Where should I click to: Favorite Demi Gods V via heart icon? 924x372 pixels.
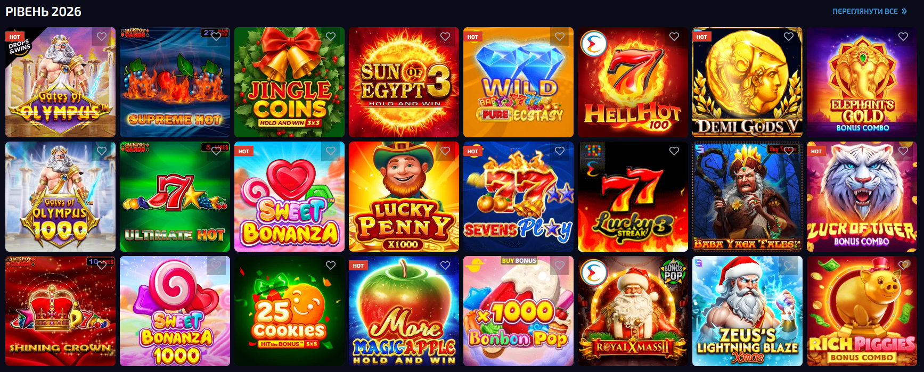tap(789, 37)
